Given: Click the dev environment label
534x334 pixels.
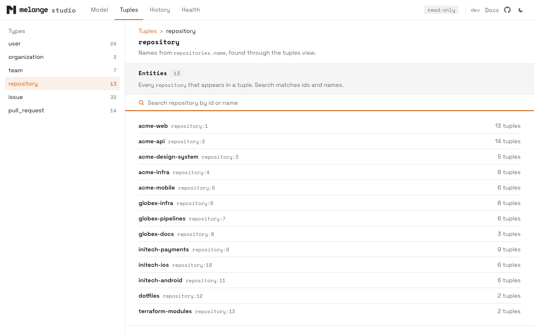Looking at the screenshot, I should 475,10.
